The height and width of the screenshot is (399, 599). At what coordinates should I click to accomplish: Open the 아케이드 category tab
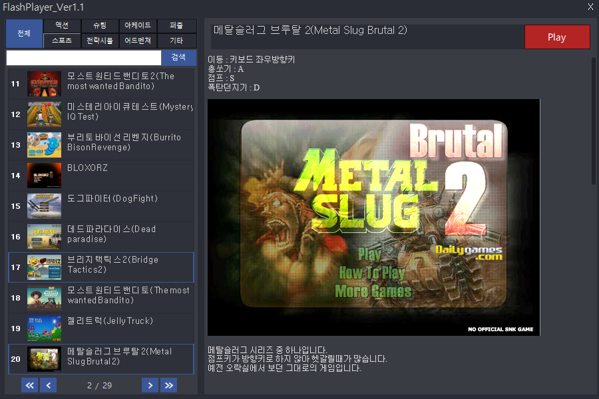(x=138, y=25)
